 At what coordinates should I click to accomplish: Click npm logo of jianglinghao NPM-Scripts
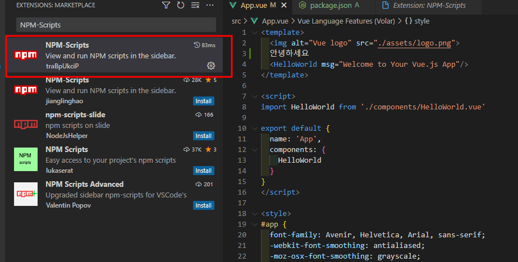[x=26, y=90]
